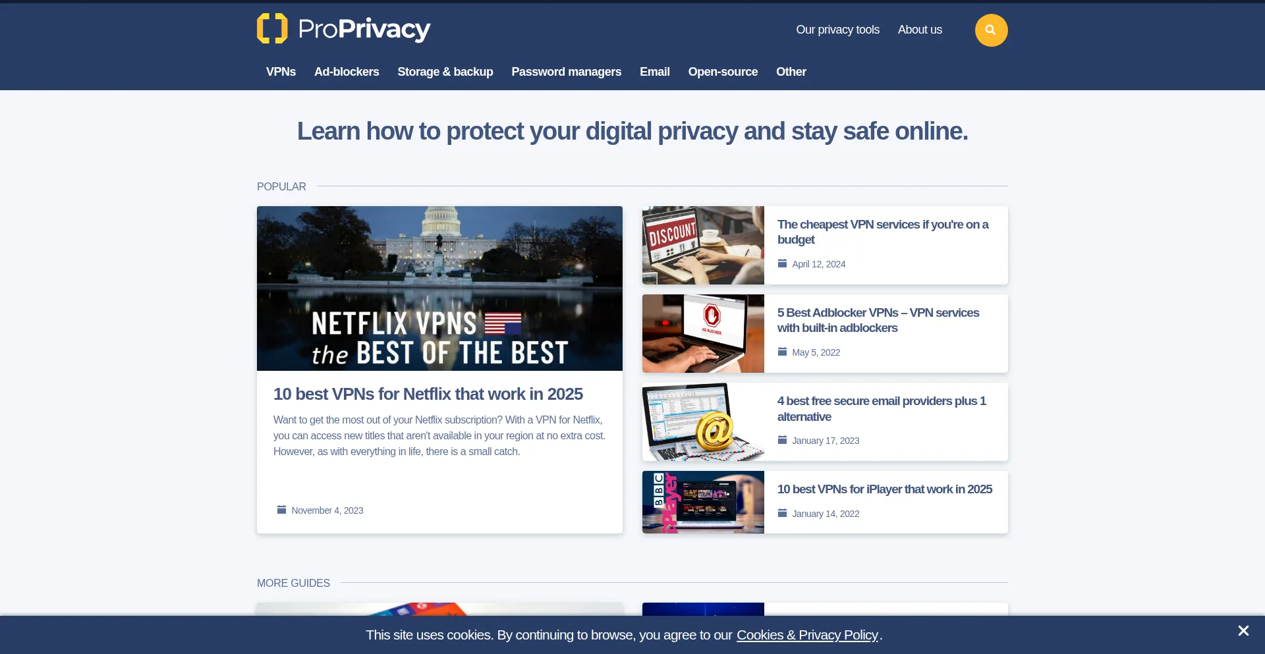
Task: Open the VPNs navigation menu
Action: pos(281,72)
